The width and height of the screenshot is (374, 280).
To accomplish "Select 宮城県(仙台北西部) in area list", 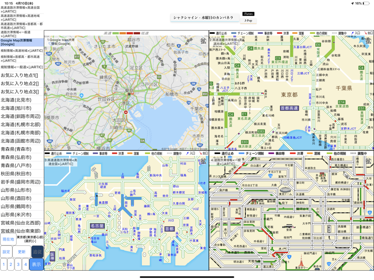I will 22,223.
